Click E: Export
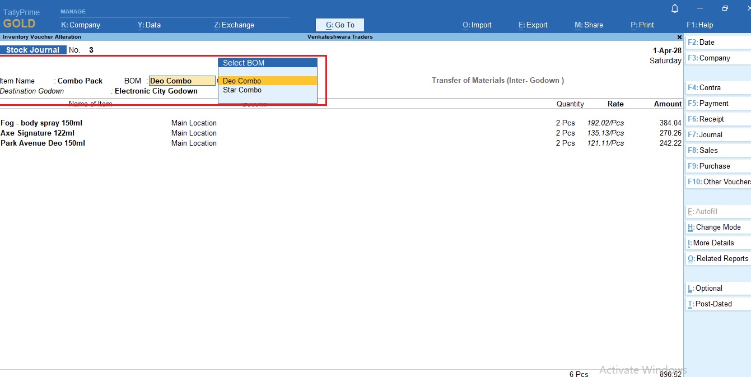This screenshot has width=751, height=377. pyautogui.click(x=532, y=25)
